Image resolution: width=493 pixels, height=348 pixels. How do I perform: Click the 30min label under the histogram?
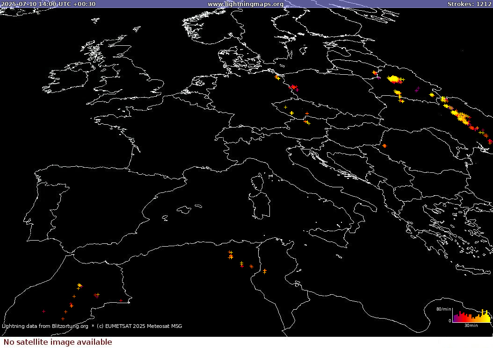471,325
